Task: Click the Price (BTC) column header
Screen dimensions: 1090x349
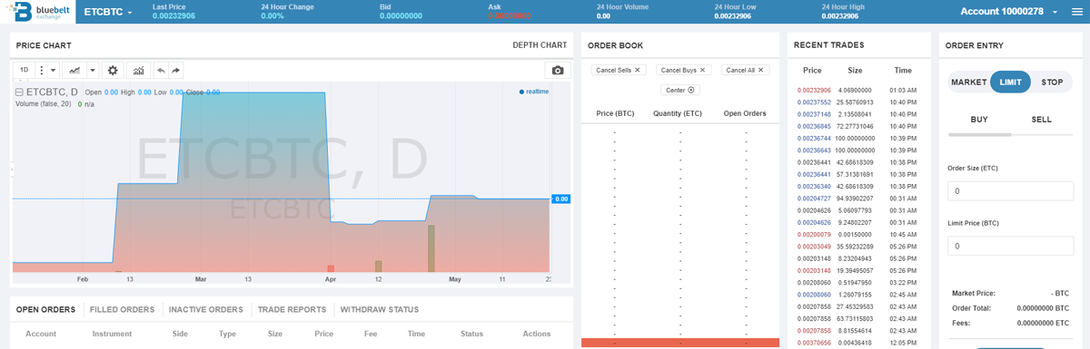Action: click(615, 113)
